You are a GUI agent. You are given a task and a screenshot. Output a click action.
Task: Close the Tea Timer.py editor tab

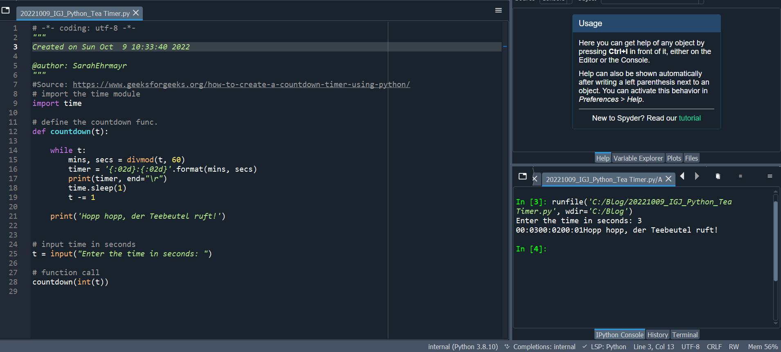click(136, 13)
